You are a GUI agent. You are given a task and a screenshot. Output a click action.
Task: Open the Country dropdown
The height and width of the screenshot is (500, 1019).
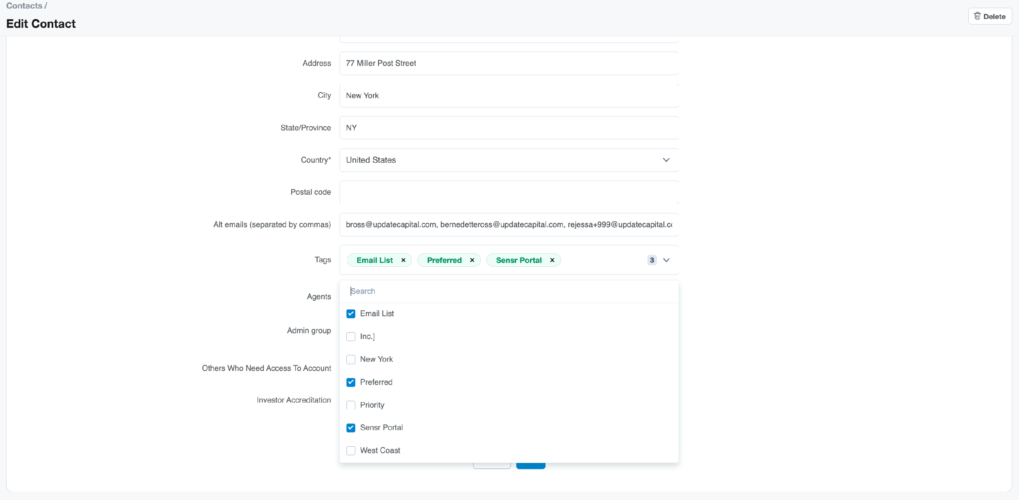click(509, 160)
